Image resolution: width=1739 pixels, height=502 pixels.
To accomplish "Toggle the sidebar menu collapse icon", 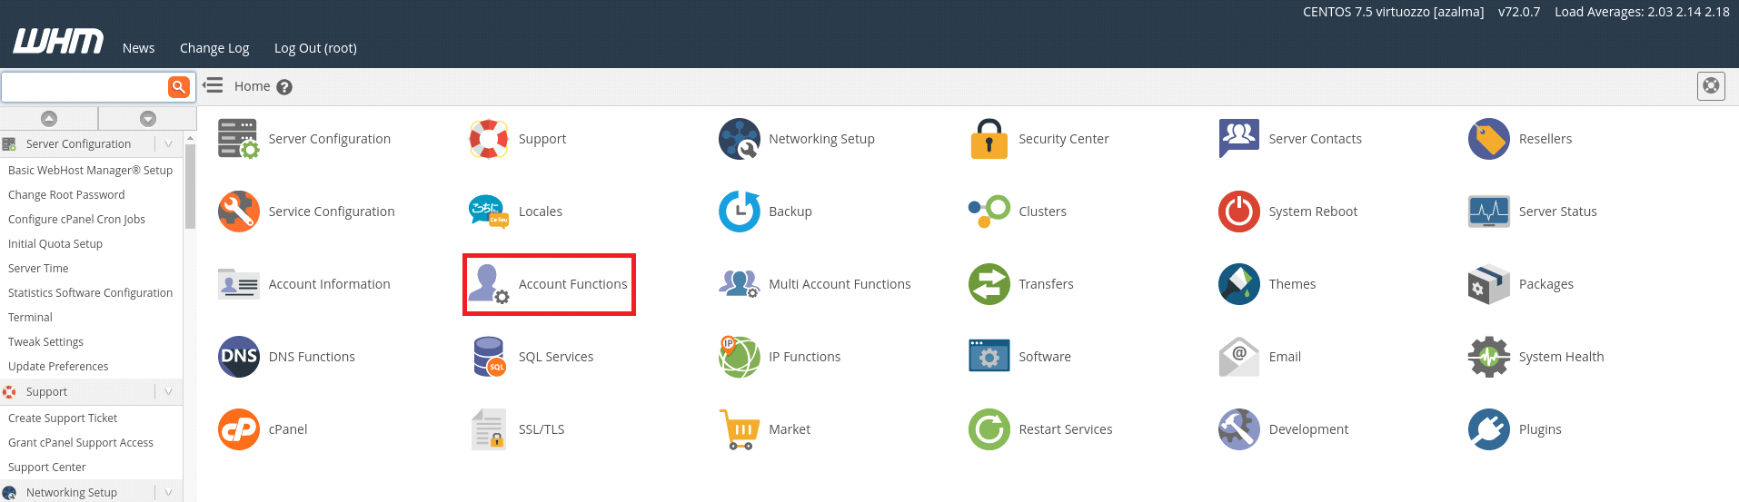I will click(x=213, y=85).
